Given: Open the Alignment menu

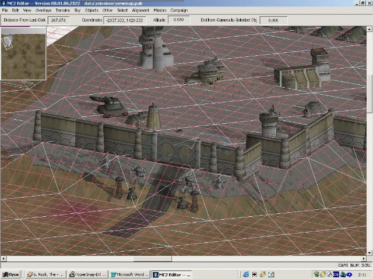Looking at the screenshot, I should click(140, 10).
